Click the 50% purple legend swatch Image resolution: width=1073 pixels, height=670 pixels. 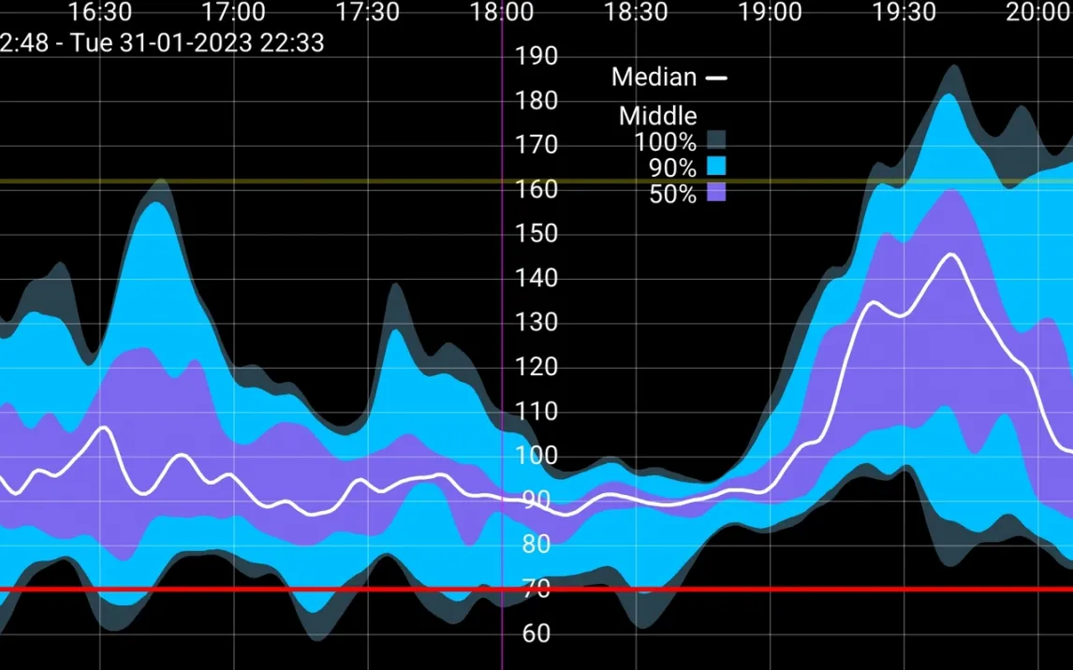pos(716,194)
